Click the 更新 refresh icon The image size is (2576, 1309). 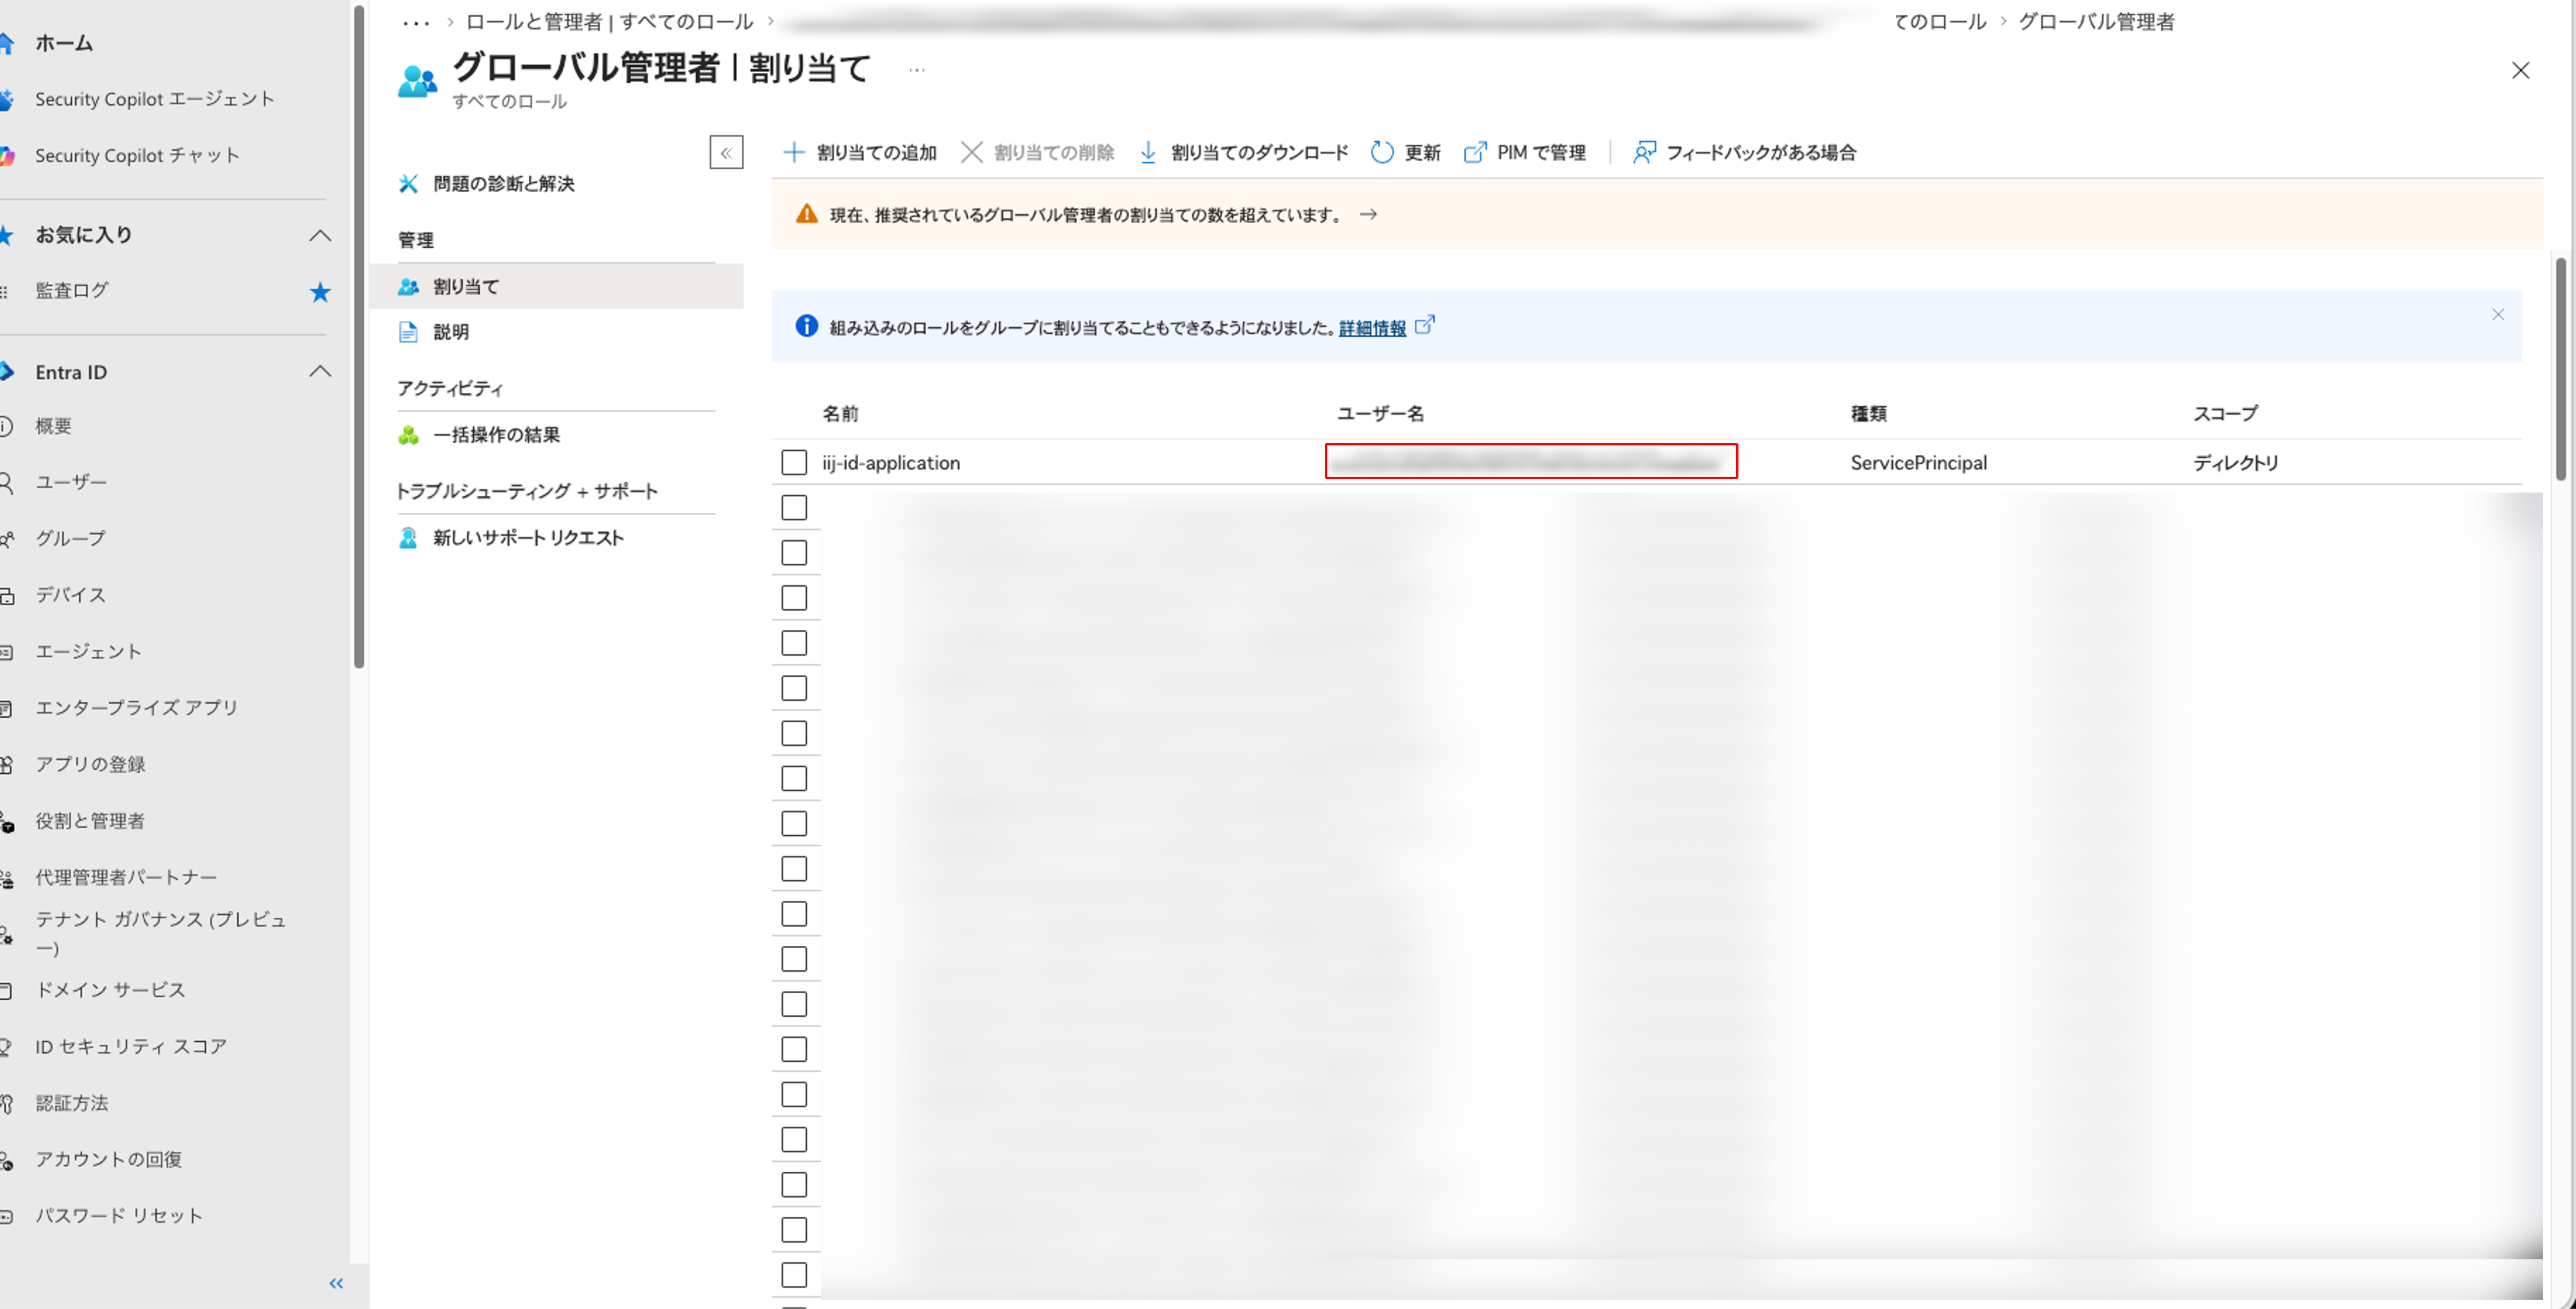1382,152
